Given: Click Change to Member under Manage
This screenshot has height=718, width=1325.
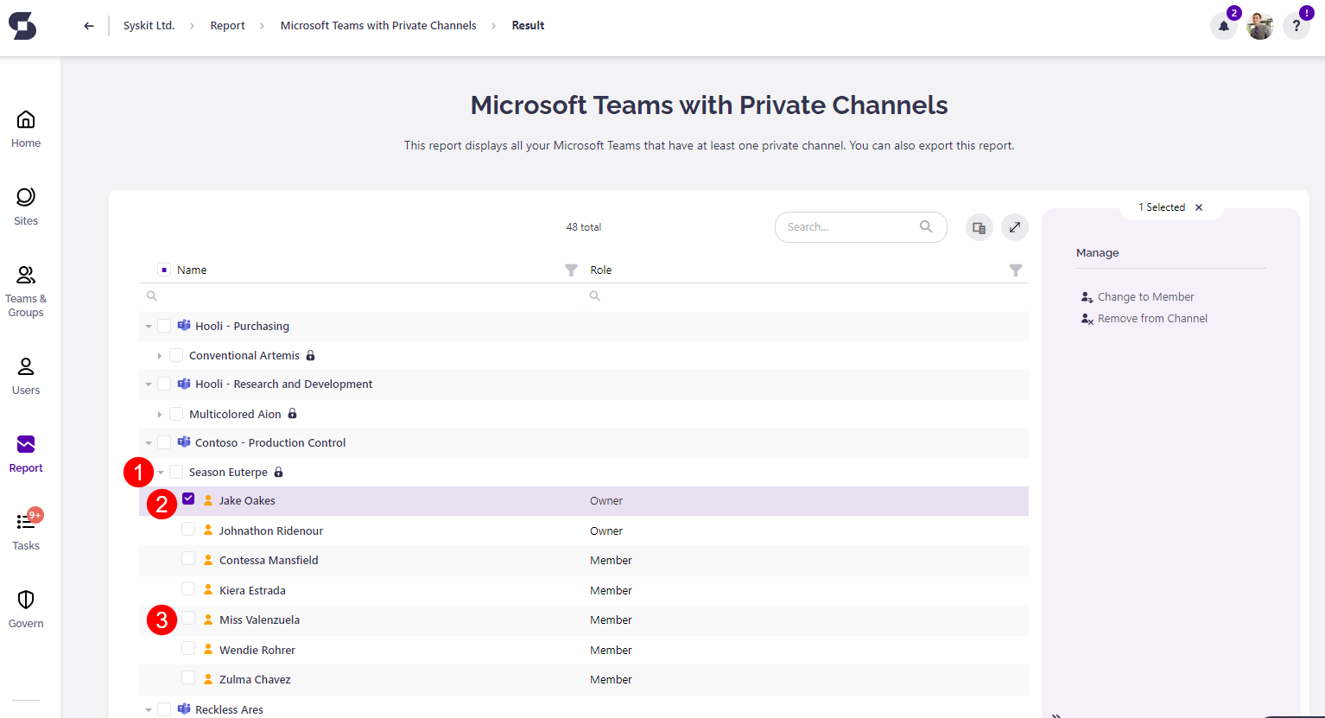Looking at the screenshot, I should click(x=1145, y=296).
